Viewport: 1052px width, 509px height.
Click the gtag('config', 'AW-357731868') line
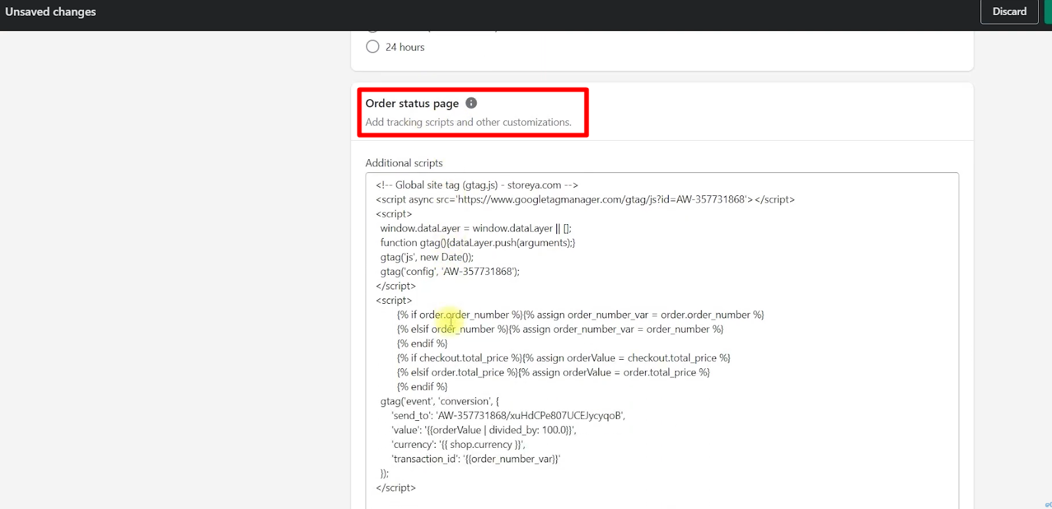[450, 272]
